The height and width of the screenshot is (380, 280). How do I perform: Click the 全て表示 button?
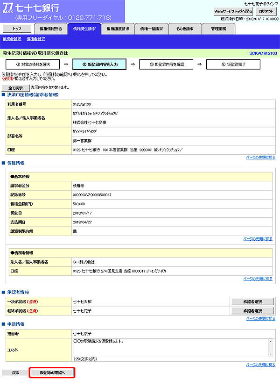point(16,88)
